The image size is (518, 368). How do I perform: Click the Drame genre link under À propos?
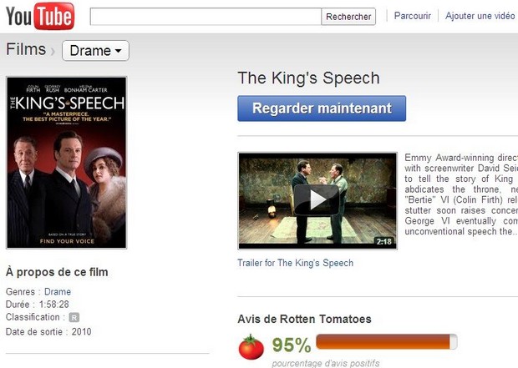pyautogui.click(x=58, y=291)
